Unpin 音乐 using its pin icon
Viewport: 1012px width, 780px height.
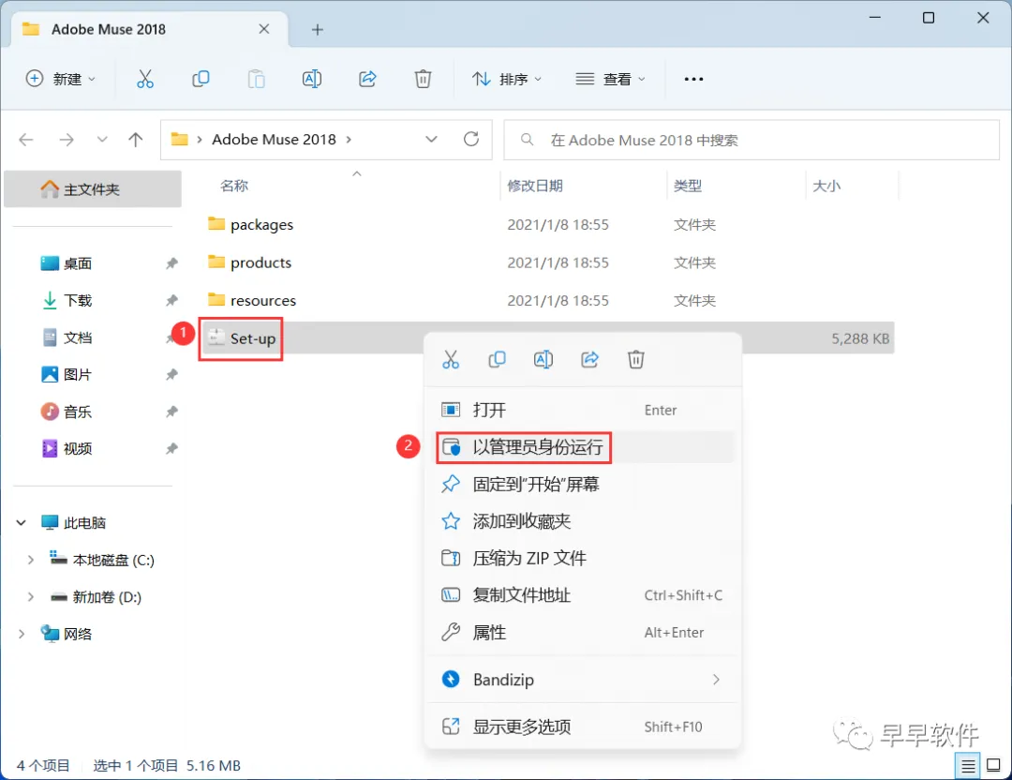coord(171,412)
